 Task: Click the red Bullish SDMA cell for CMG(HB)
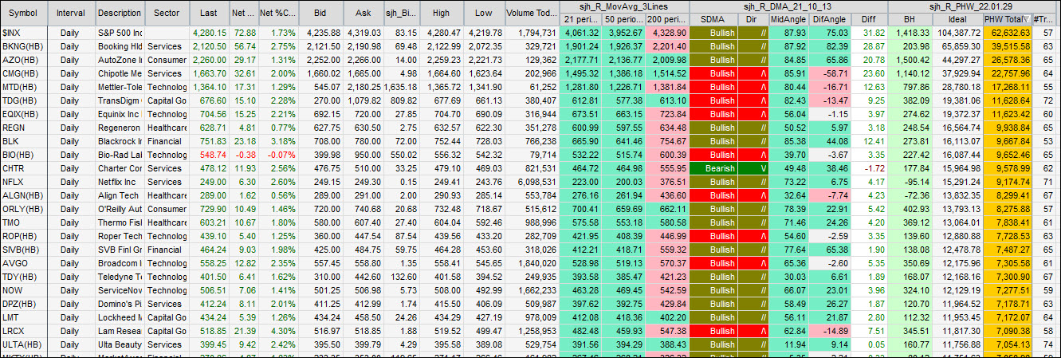[713, 73]
